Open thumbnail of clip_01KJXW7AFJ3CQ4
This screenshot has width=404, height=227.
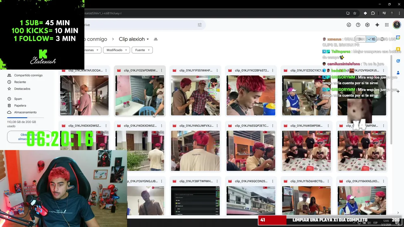tap(84, 96)
